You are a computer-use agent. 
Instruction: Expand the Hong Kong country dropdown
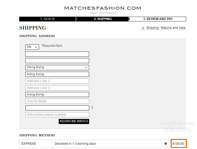pos(57,67)
